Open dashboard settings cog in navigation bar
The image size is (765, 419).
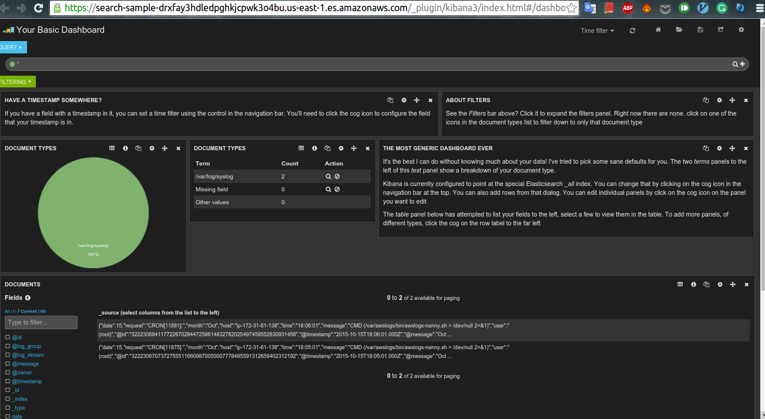point(741,30)
